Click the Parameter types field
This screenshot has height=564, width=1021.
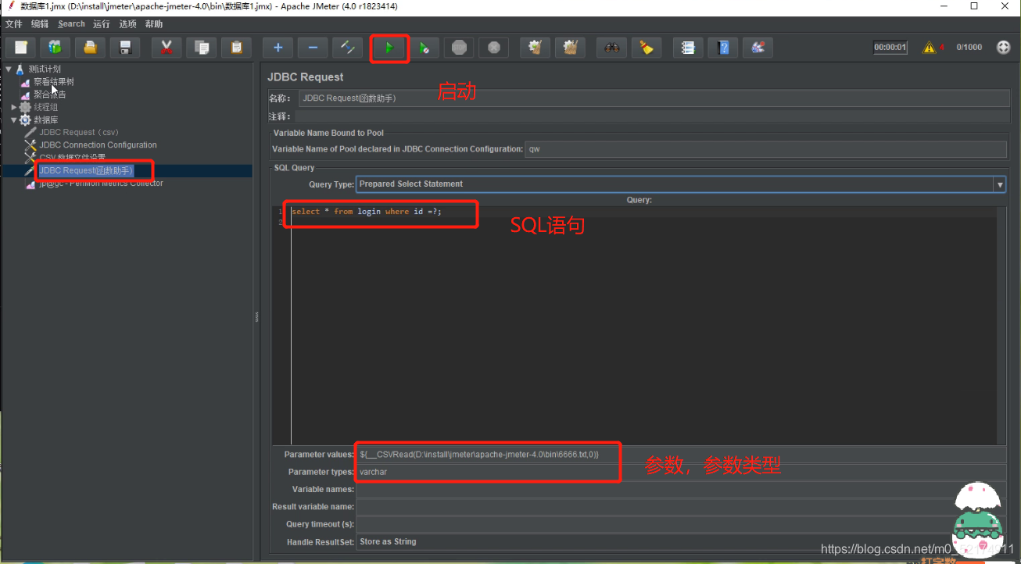pyautogui.click(x=681, y=472)
